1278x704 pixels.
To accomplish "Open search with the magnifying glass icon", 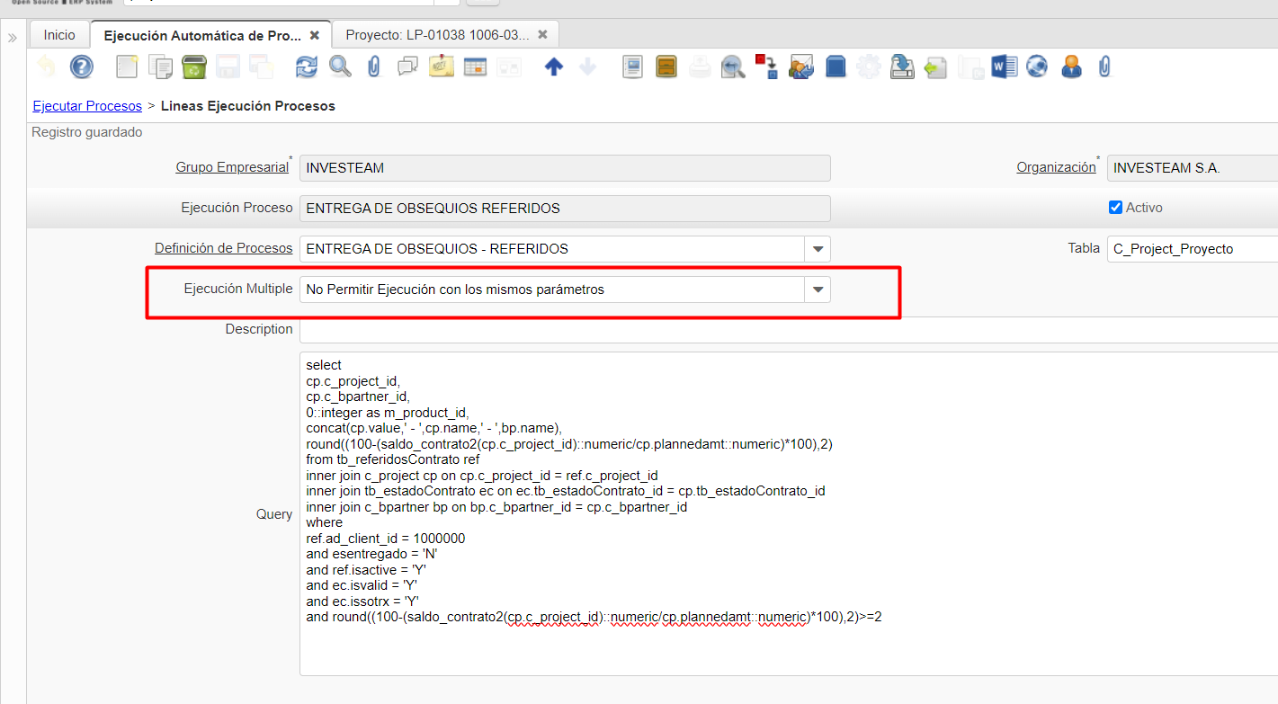I will point(340,67).
